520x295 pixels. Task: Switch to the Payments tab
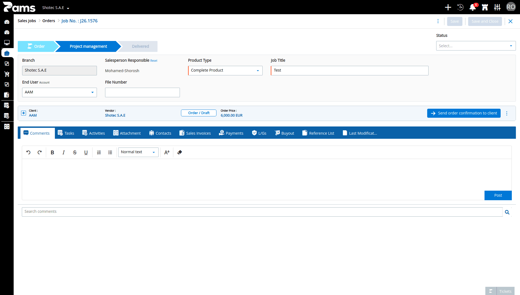click(x=231, y=133)
